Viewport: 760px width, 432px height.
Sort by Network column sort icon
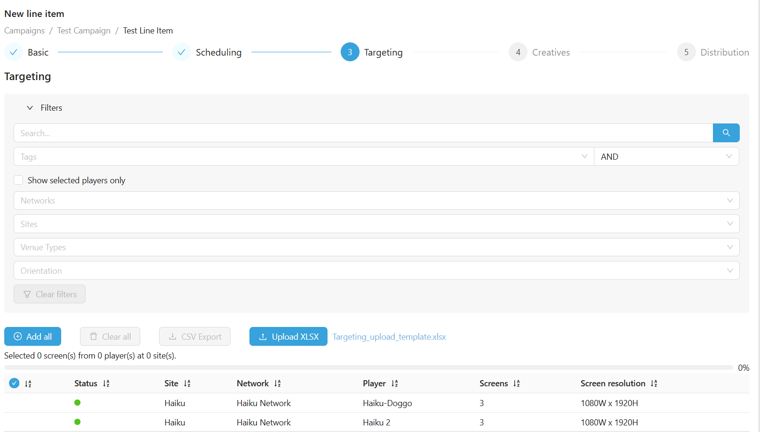pyautogui.click(x=278, y=383)
